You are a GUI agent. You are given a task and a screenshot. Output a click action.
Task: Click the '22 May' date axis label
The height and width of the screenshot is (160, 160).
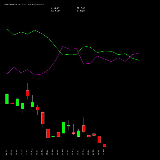[x=104, y=152]
